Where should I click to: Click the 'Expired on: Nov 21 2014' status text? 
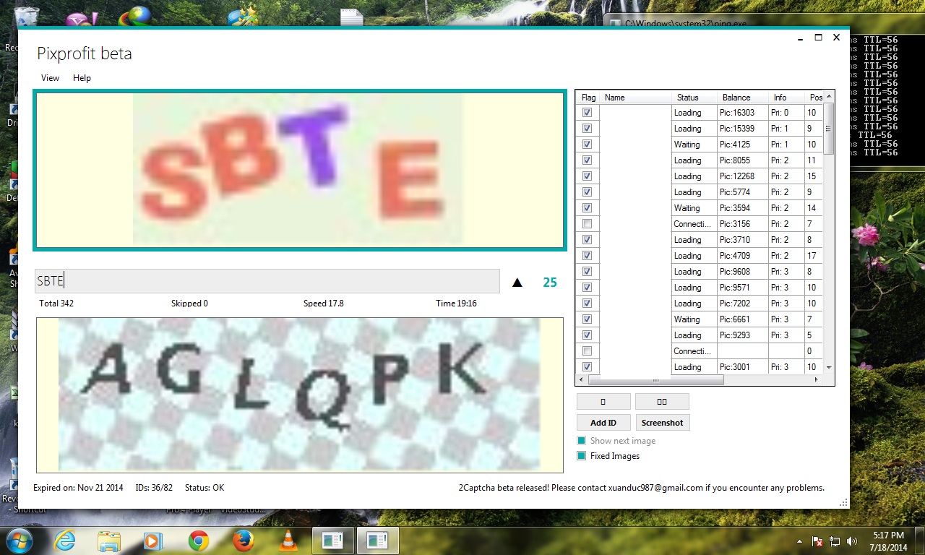point(78,488)
